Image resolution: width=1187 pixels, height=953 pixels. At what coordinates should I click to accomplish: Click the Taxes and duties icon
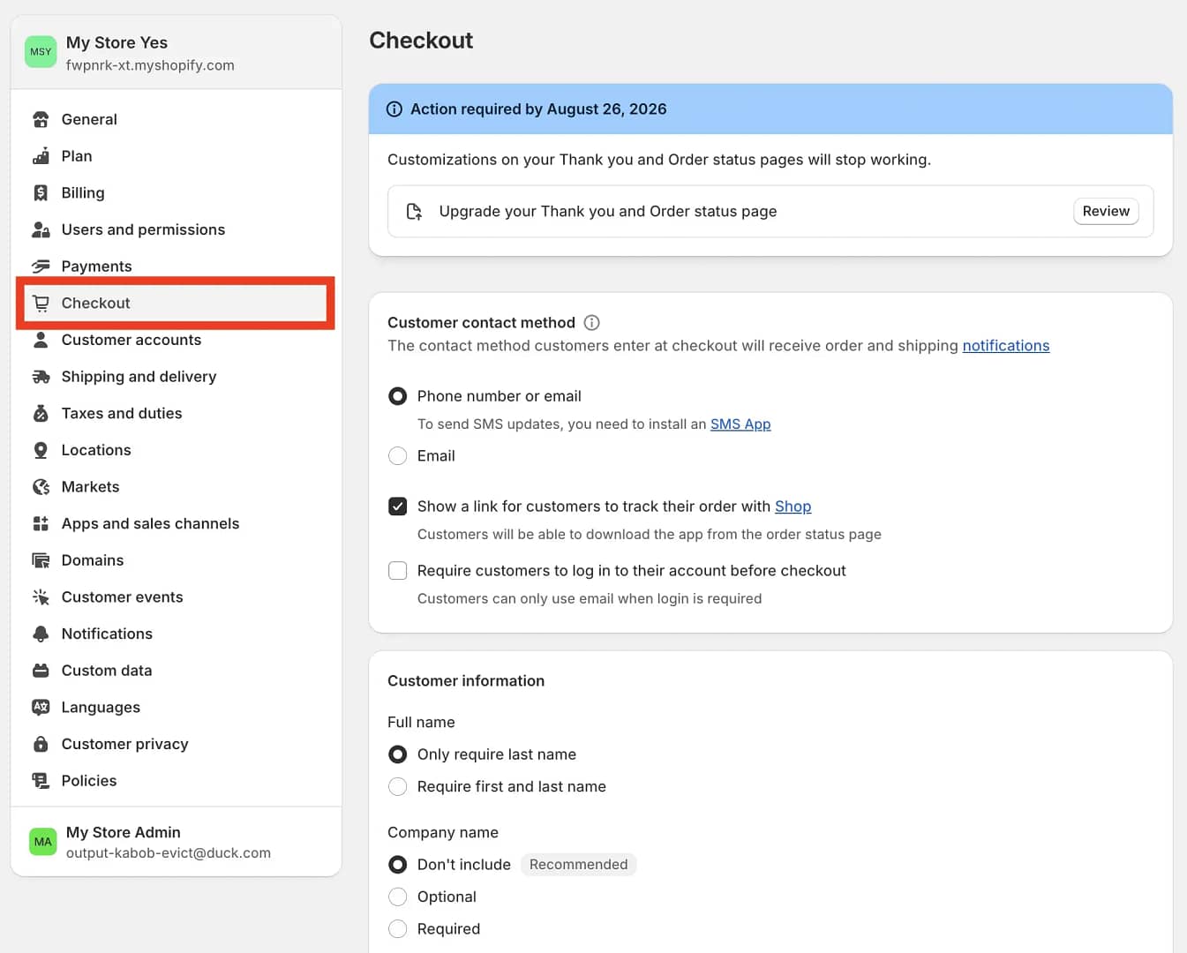point(41,413)
